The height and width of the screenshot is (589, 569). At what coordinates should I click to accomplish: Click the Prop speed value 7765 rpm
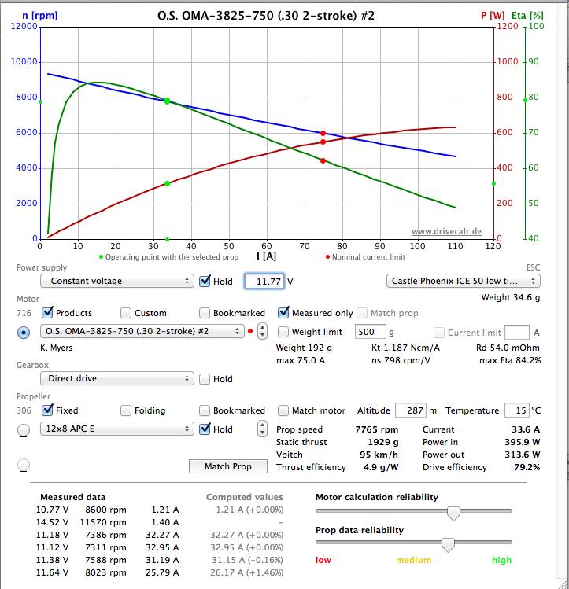(x=376, y=429)
